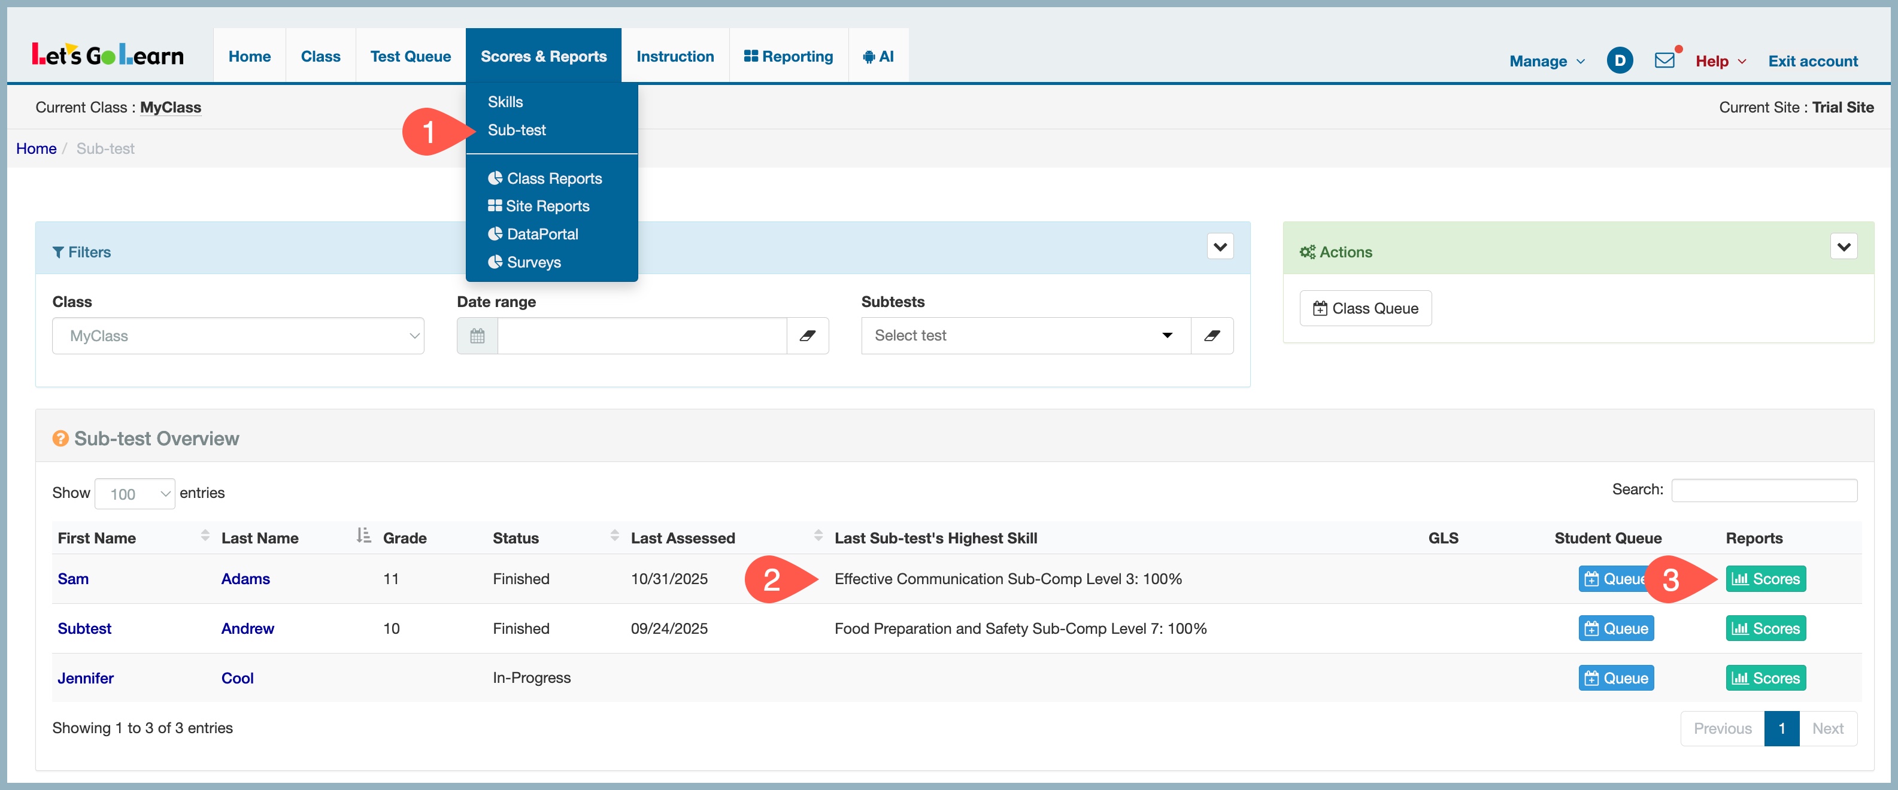Click the date range calendar icon
Image resolution: width=1898 pixels, height=790 pixels.
(x=477, y=336)
